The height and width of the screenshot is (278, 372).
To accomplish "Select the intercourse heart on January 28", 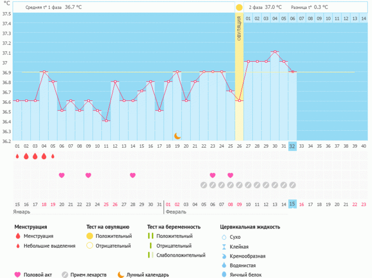I will click(132, 175).
